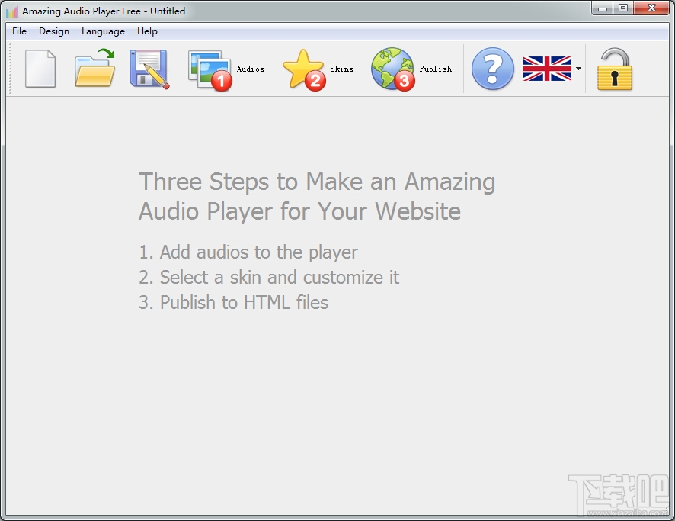
Task: Click the golden padlock unlock icon
Action: pos(615,69)
